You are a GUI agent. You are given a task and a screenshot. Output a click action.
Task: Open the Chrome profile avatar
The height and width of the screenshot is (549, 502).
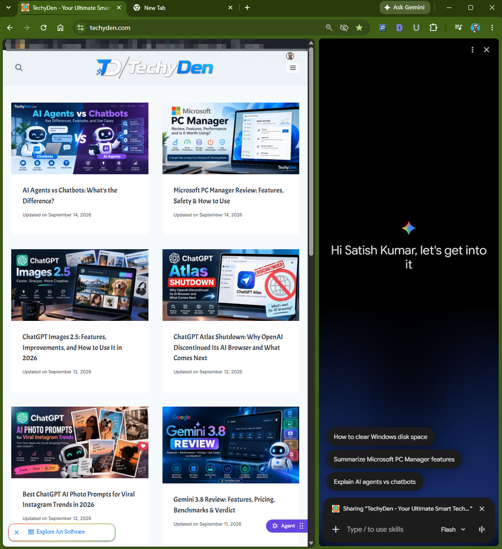(475, 28)
